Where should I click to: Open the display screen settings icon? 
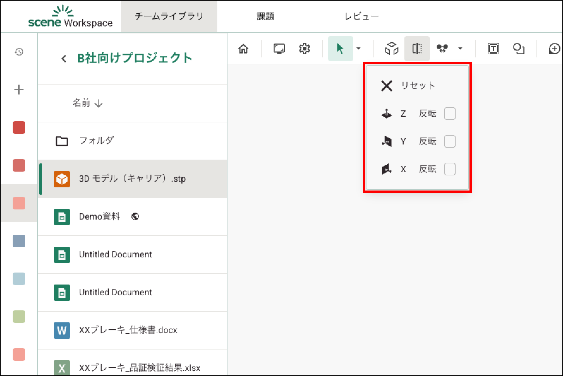point(279,49)
